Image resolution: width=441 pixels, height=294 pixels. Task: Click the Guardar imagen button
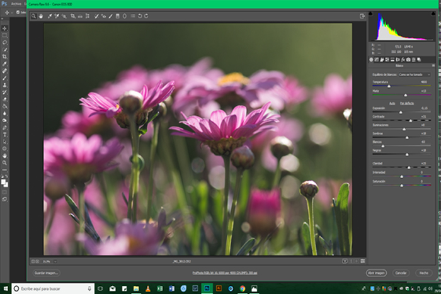click(47, 273)
